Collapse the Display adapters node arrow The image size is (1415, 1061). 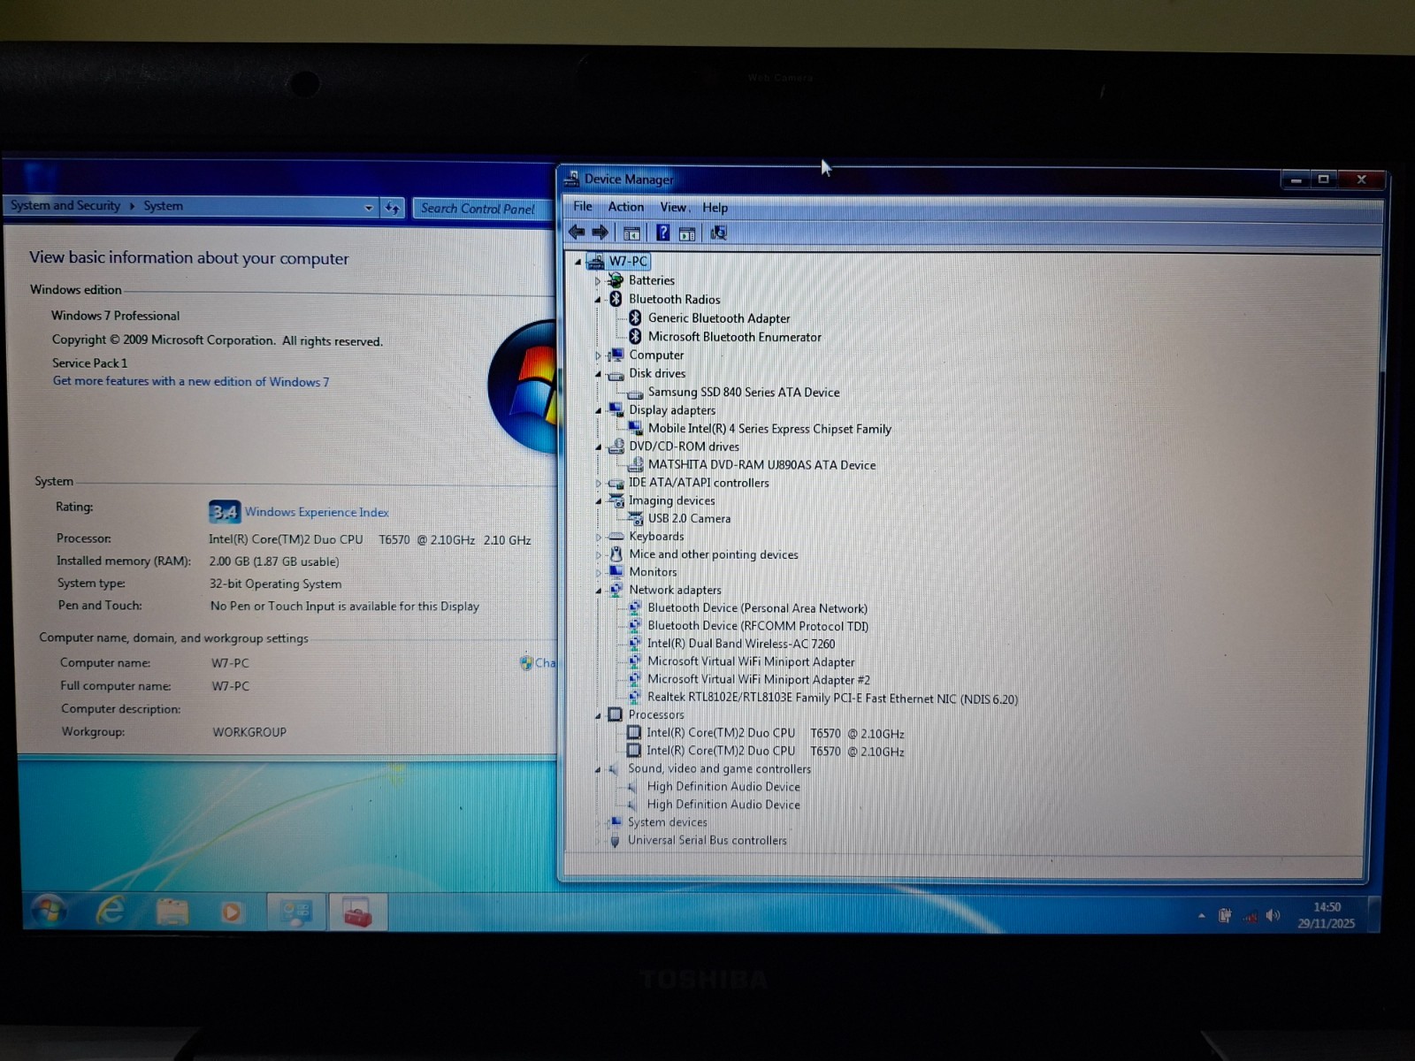[598, 411]
